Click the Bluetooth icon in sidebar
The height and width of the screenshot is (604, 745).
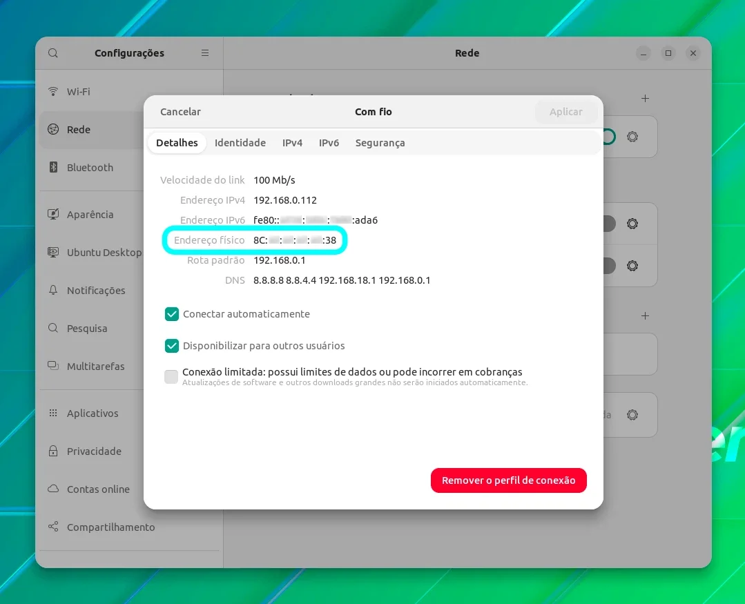tap(53, 167)
